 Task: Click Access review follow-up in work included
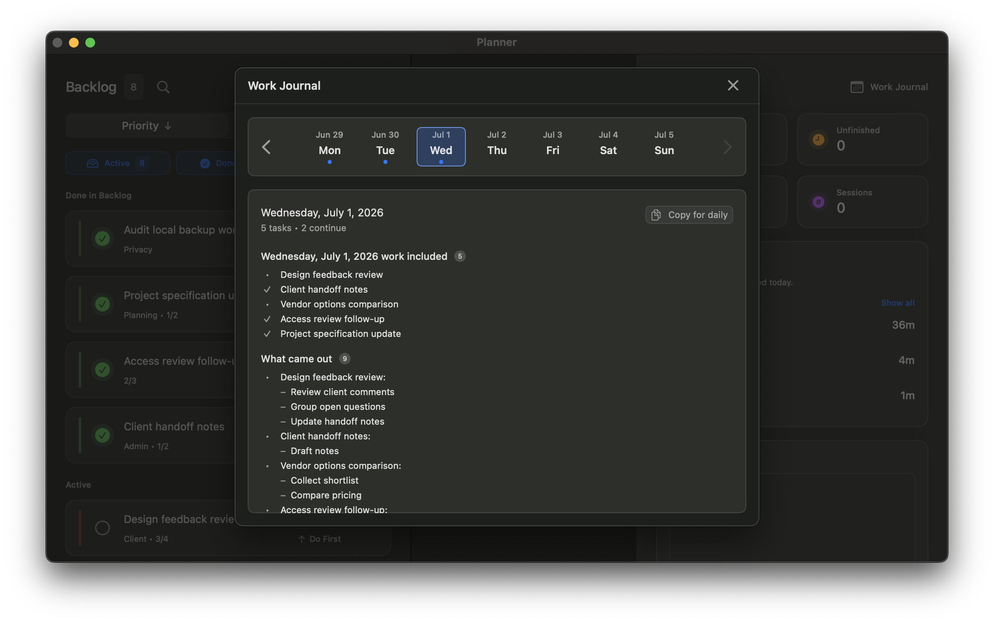pos(332,319)
